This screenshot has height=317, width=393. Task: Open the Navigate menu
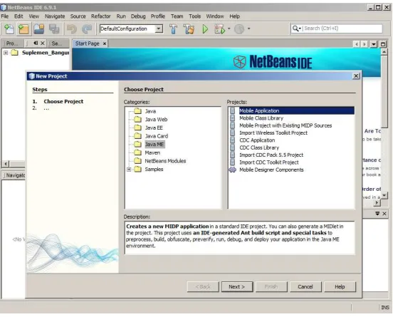(x=55, y=16)
